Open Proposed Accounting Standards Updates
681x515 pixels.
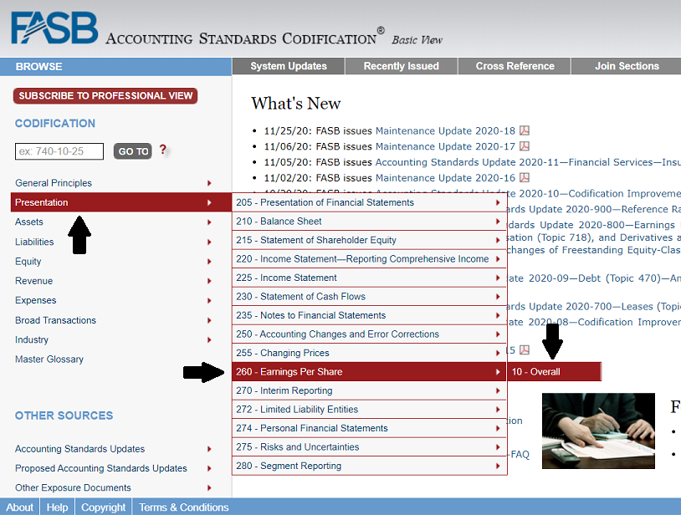[x=101, y=468]
